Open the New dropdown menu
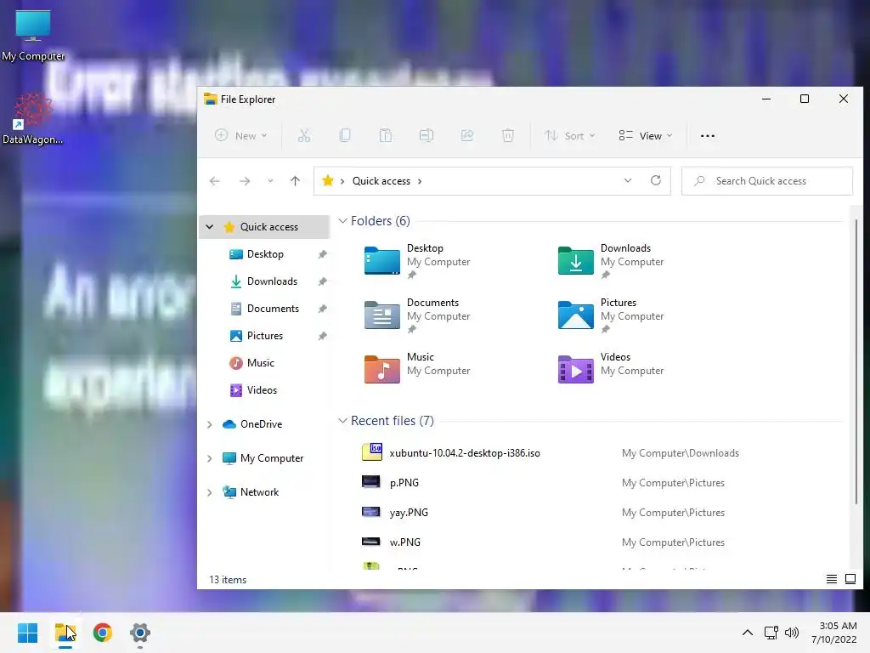 [x=240, y=135]
